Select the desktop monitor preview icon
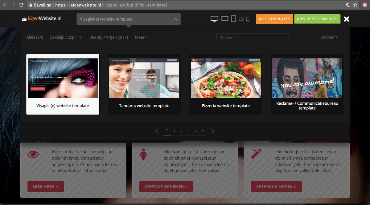The image size is (370, 205). pyautogui.click(x=214, y=19)
